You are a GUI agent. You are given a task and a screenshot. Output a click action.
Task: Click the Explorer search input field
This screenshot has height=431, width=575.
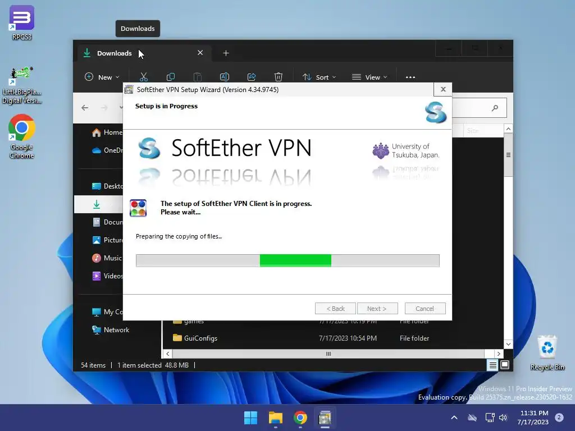(x=480, y=108)
